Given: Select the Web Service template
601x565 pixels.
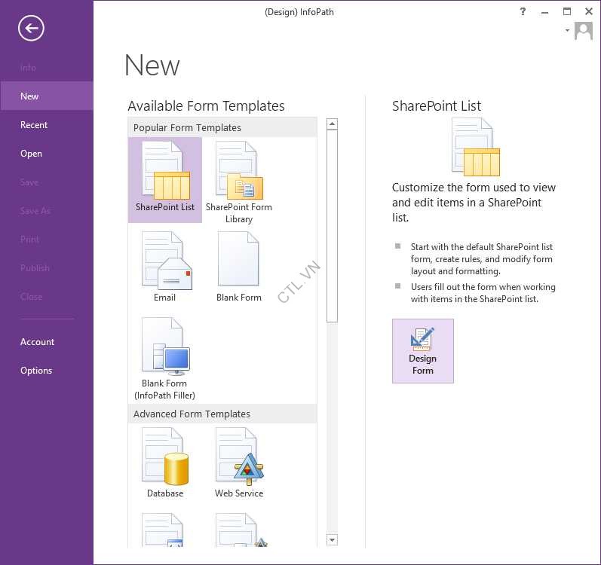Looking at the screenshot, I should pos(239,463).
